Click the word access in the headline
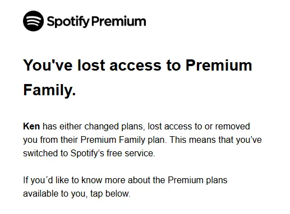Viewport: 290px width, 214px height. 135,67
